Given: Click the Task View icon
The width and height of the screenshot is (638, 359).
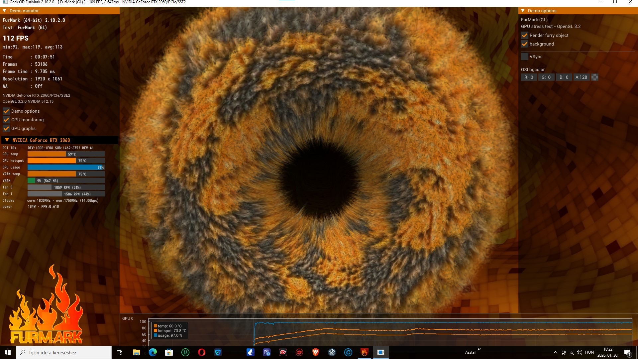Looking at the screenshot, I should coord(120,352).
